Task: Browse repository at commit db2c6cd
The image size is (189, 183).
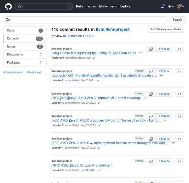Action: tap(179, 94)
